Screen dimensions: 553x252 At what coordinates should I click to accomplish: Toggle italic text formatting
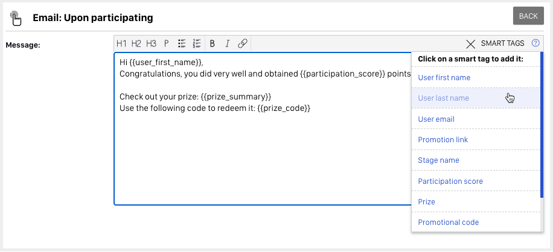coord(227,43)
